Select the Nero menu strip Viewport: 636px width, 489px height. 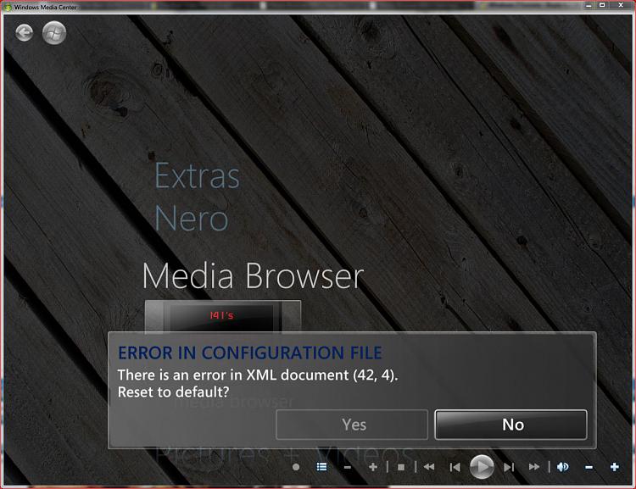pos(191,218)
